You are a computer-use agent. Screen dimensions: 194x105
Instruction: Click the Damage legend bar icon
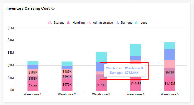click(x=117, y=23)
